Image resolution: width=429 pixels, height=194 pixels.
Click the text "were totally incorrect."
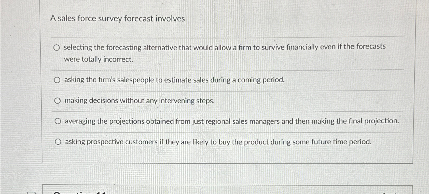click(x=98, y=59)
